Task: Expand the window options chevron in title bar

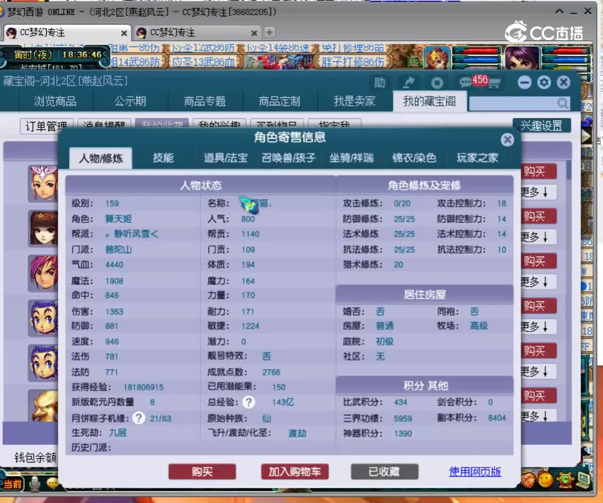Action: tap(559, 11)
